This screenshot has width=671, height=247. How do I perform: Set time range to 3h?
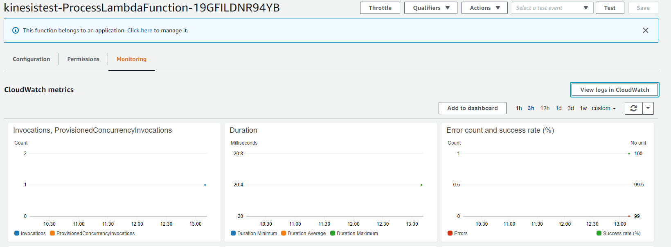(531, 108)
